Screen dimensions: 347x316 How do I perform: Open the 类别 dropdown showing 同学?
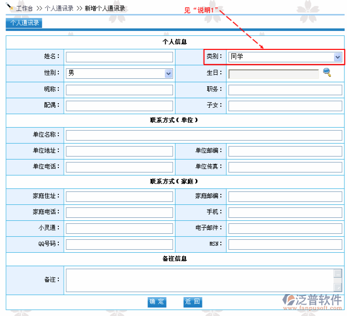pyautogui.click(x=285, y=57)
